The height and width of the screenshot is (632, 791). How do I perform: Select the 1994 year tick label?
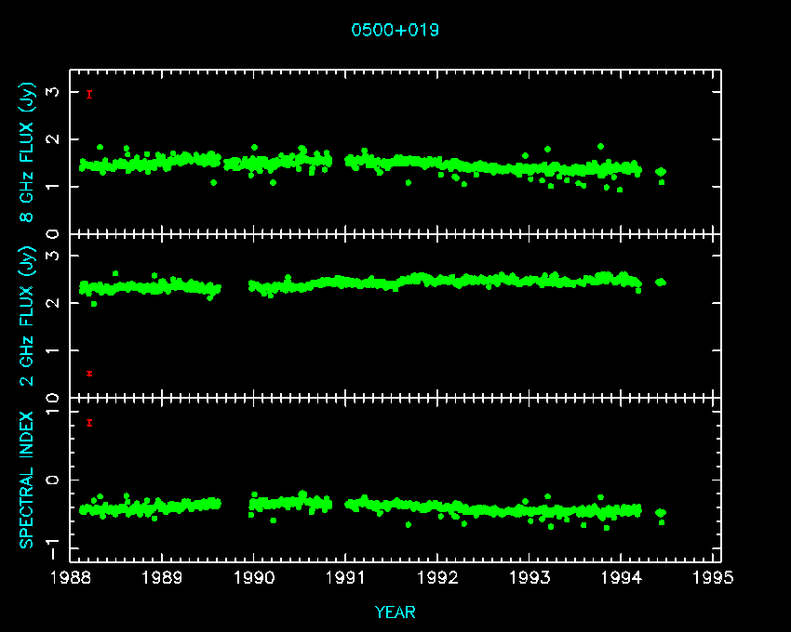tap(623, 577)
